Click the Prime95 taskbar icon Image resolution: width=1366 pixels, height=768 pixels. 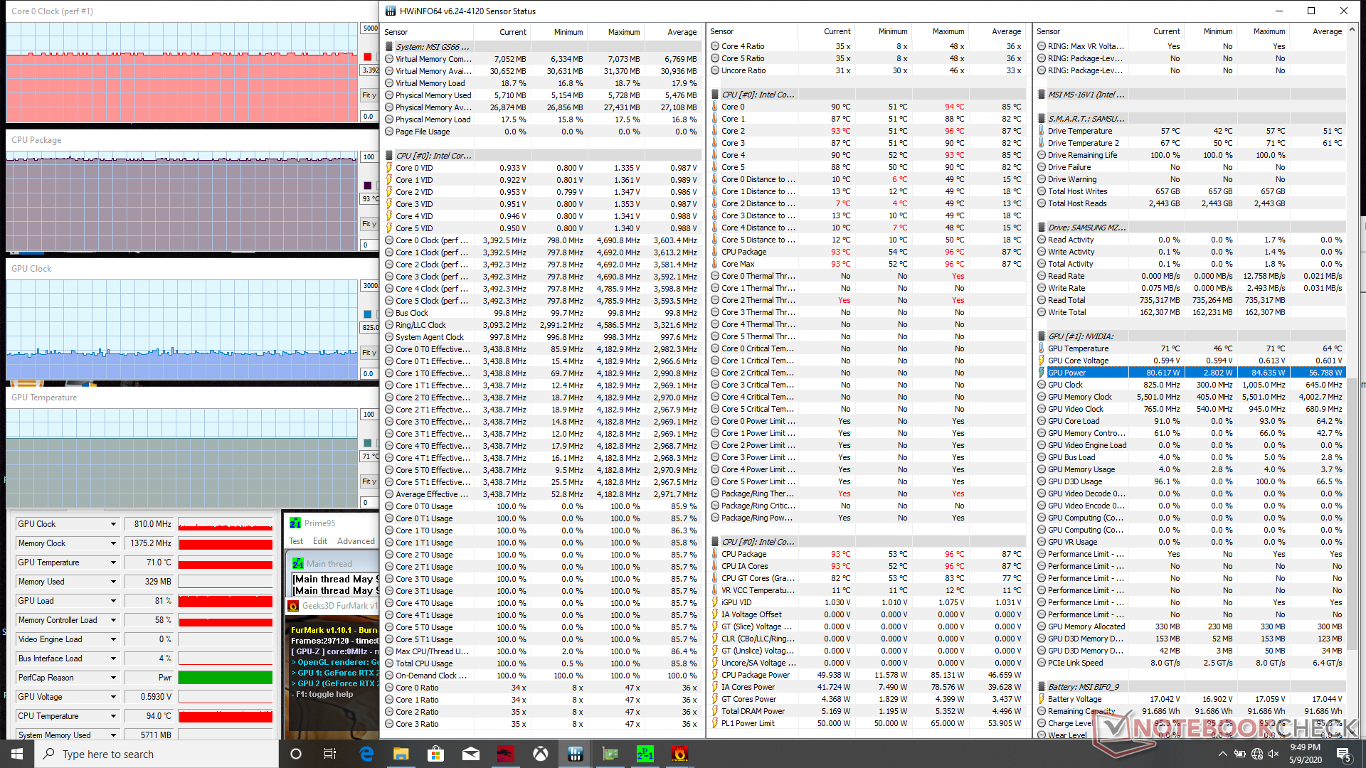[x=645, y=754]
